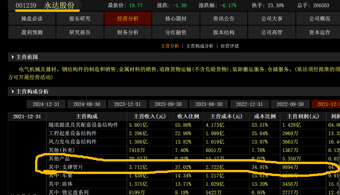Image resolution: width=340 pixels, height=195 pixels.
Task: Open the 财务分析 tab
Action: click(x=128, y=32)
